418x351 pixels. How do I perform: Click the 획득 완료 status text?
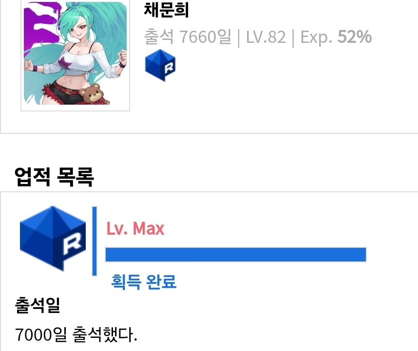[144, 281]
